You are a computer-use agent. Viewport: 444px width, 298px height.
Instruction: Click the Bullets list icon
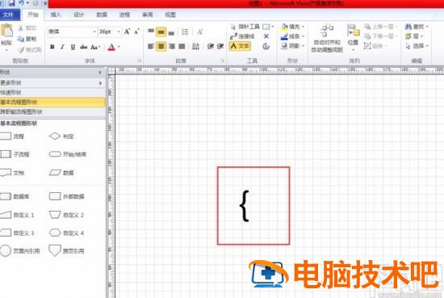185,31
